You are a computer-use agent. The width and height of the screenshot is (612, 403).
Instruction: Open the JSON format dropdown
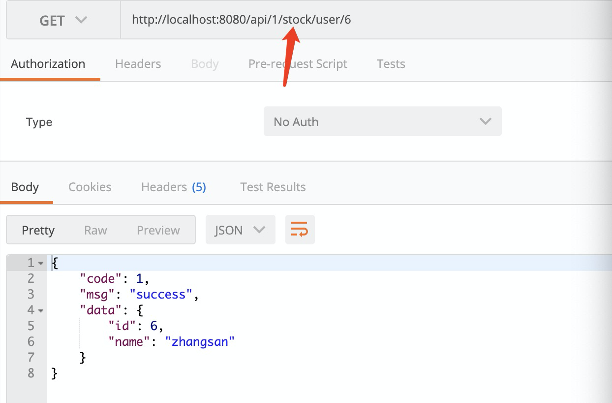tap(240, 230)
